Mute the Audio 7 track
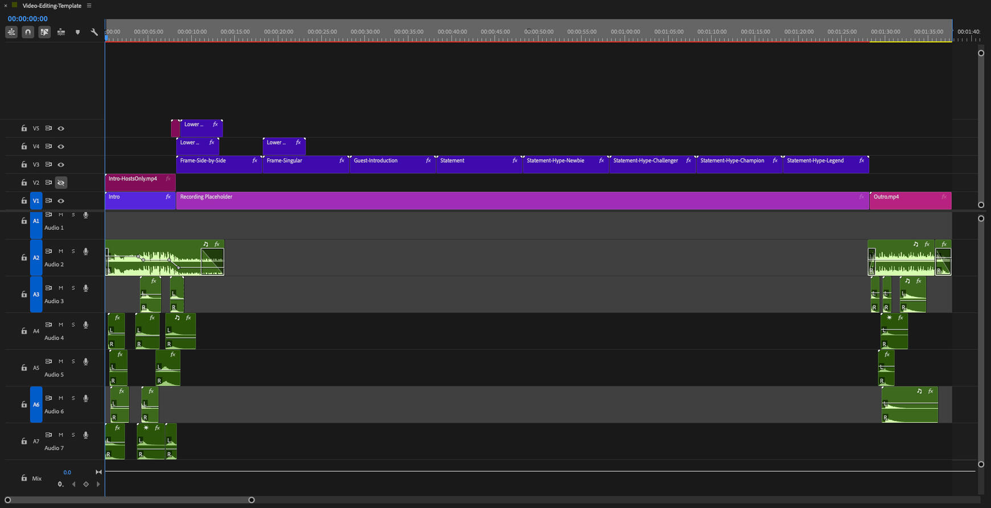The height and width of the screenshot is (508, 991). tap(61, 435)
